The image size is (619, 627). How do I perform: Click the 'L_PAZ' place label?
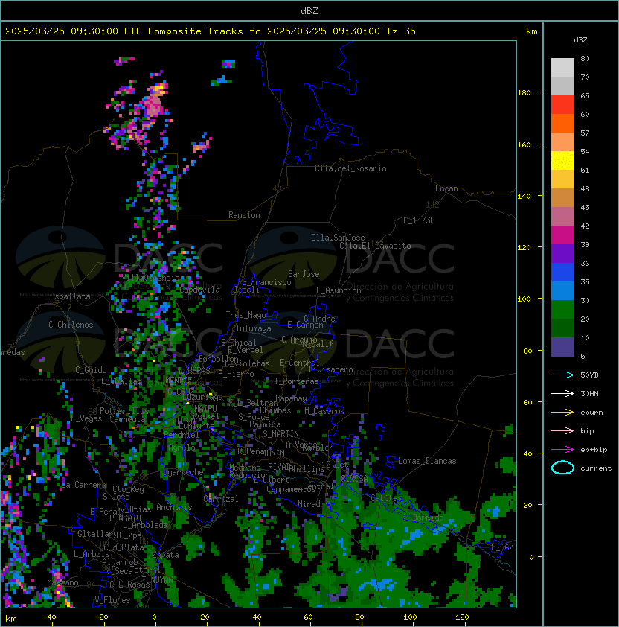pyautogui.click(x=502, y=547)
